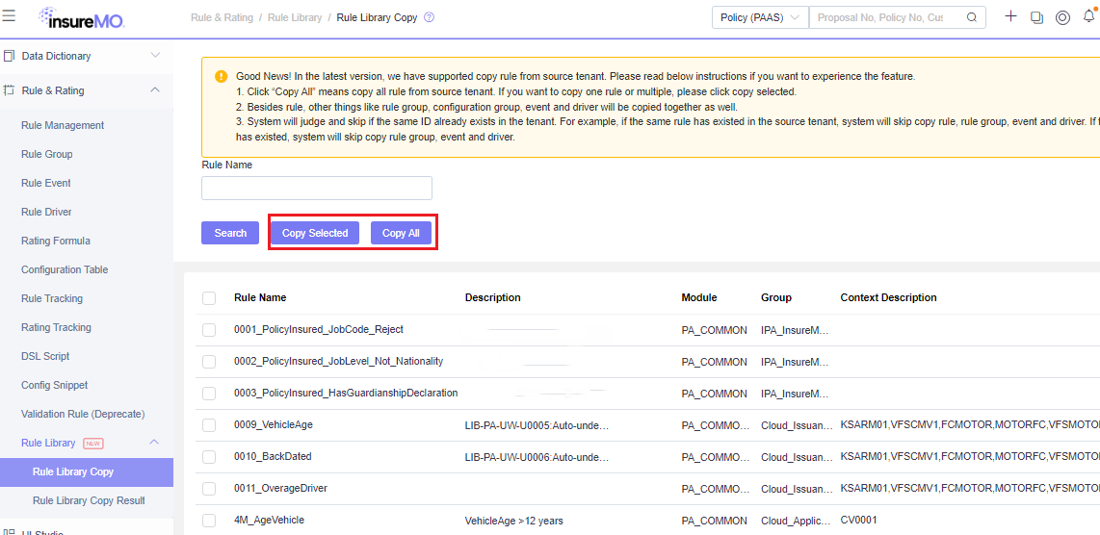The image size is (1100, 535).
Task: Click the 0001_PolicyInsured_JobCode_Reject rule name
Action: (x=319, y=329)
